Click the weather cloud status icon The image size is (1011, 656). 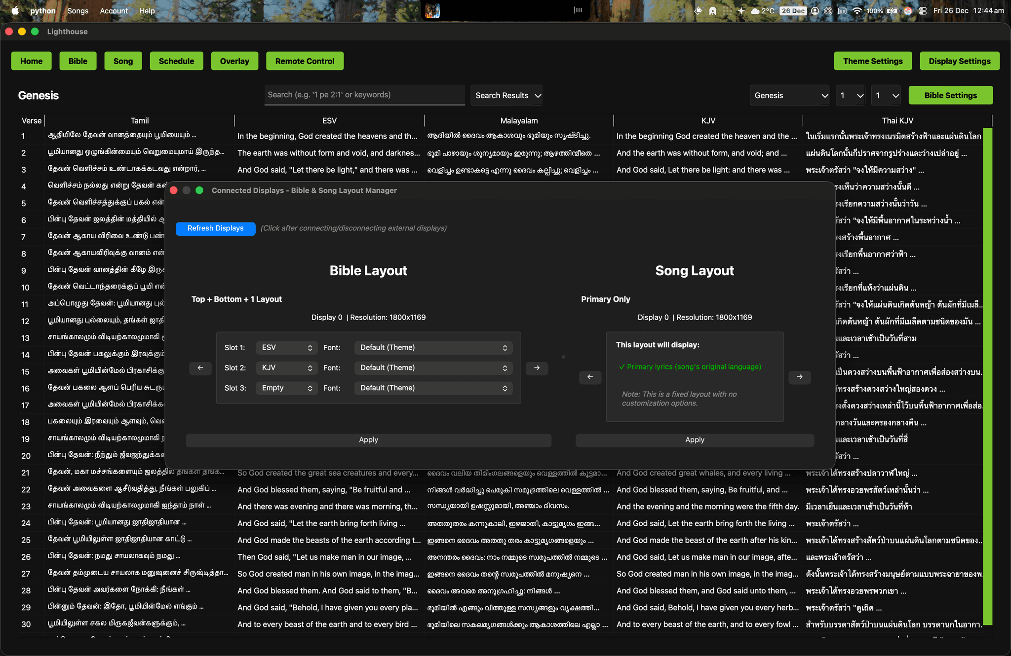click(755, 11)
